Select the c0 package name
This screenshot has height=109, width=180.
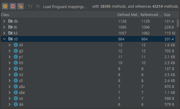15,39
